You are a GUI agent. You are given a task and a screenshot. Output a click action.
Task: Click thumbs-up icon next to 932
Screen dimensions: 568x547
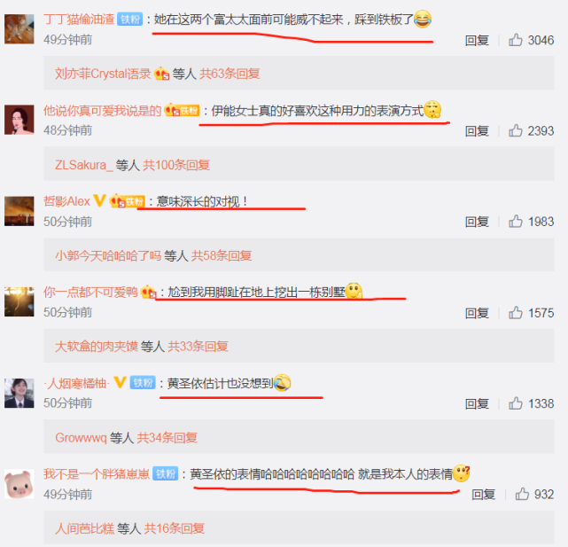522,494
